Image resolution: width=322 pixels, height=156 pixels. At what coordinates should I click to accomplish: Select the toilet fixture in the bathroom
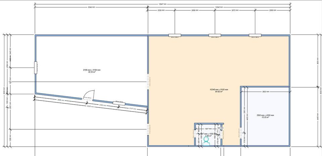206,141
